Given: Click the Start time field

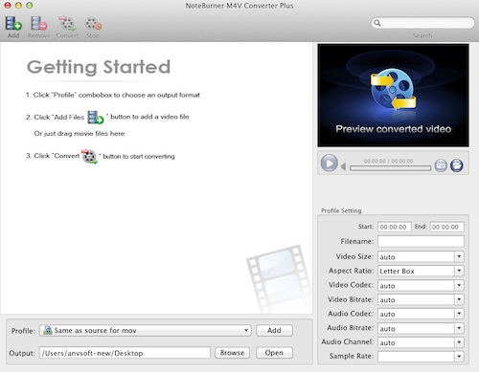Looking at the screenshot, I should click(395, 227).
